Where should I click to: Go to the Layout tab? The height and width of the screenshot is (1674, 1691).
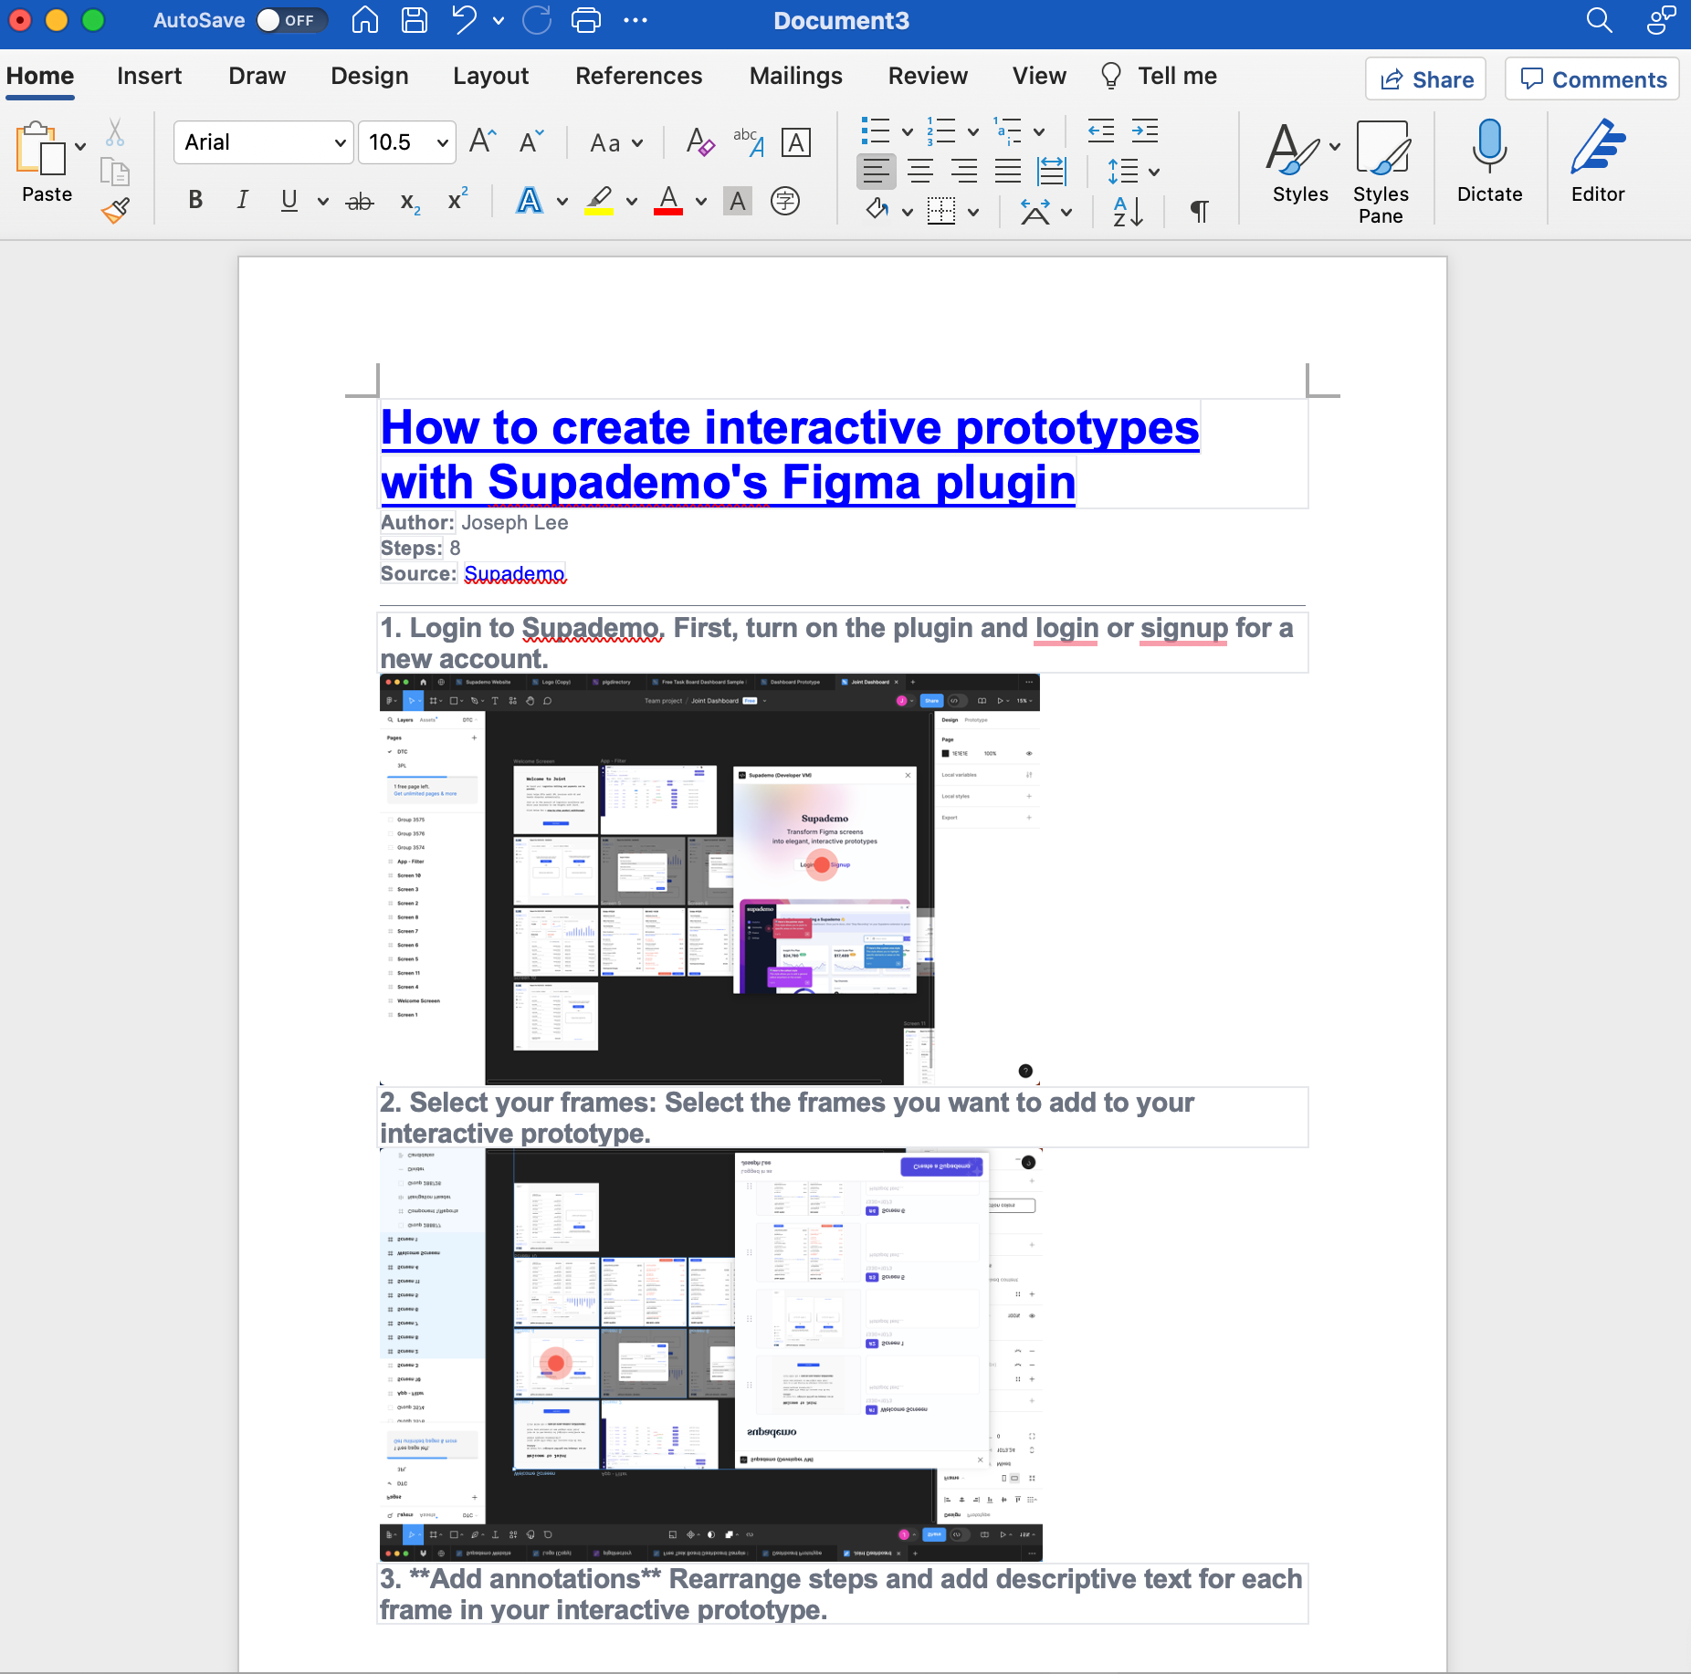(490, 76)
